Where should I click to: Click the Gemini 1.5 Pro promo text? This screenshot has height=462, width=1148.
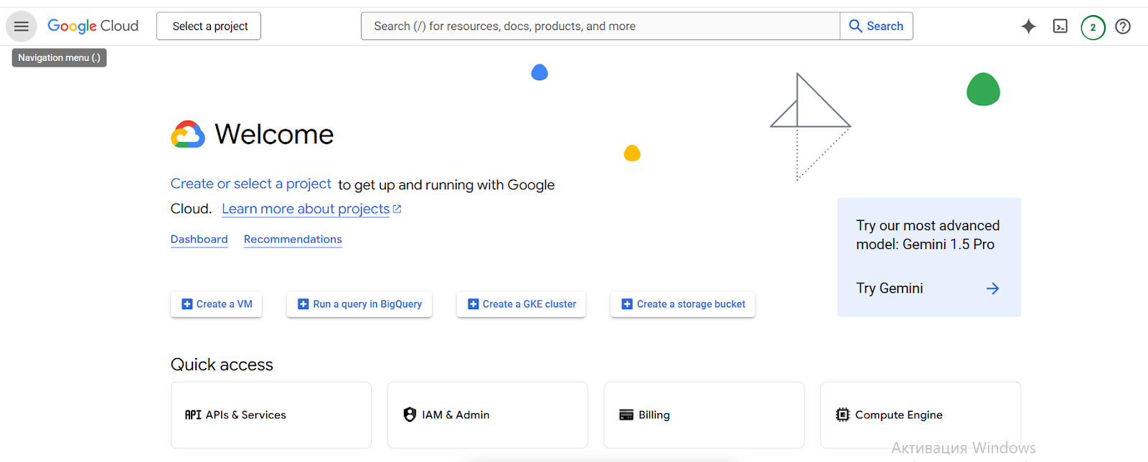928,235
